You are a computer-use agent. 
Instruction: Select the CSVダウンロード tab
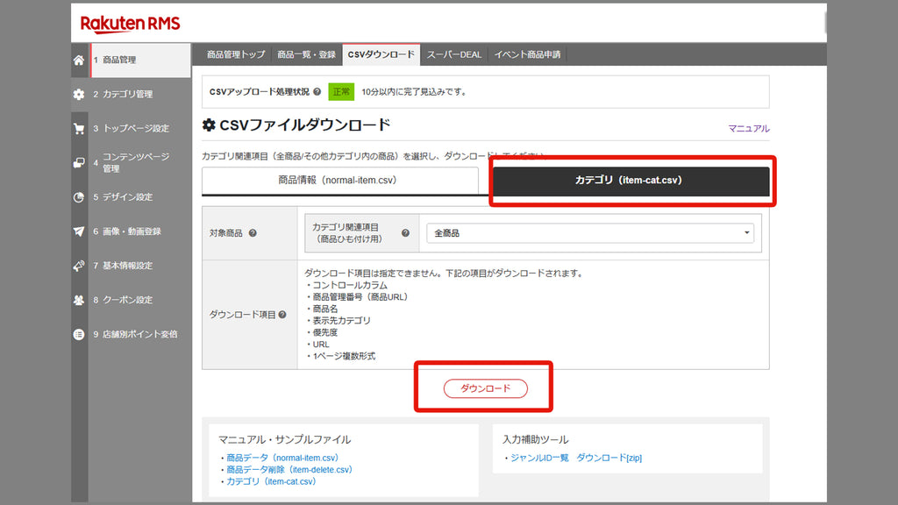(381, 54)
